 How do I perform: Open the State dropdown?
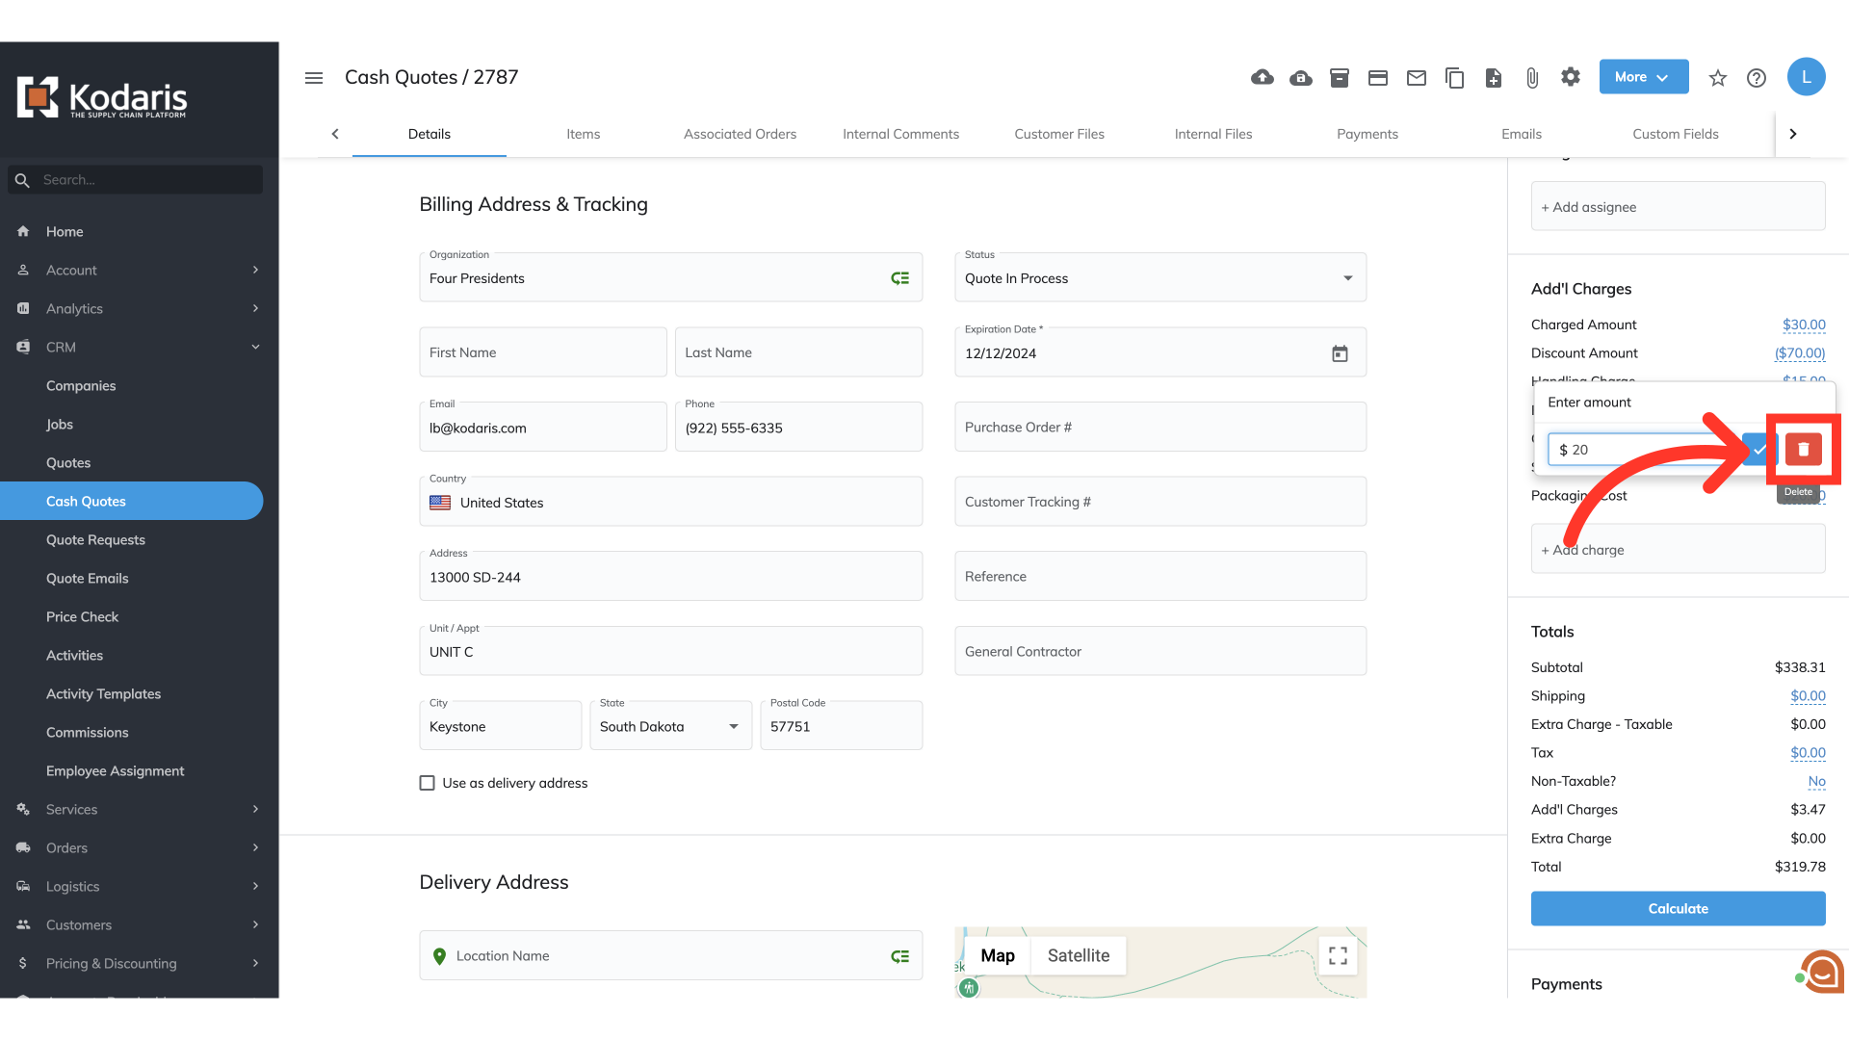[670, 726]
